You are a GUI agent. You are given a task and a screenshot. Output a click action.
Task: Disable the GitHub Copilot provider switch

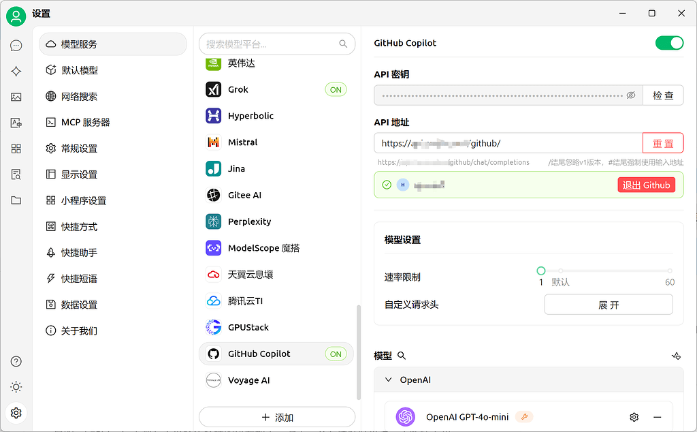669,43
